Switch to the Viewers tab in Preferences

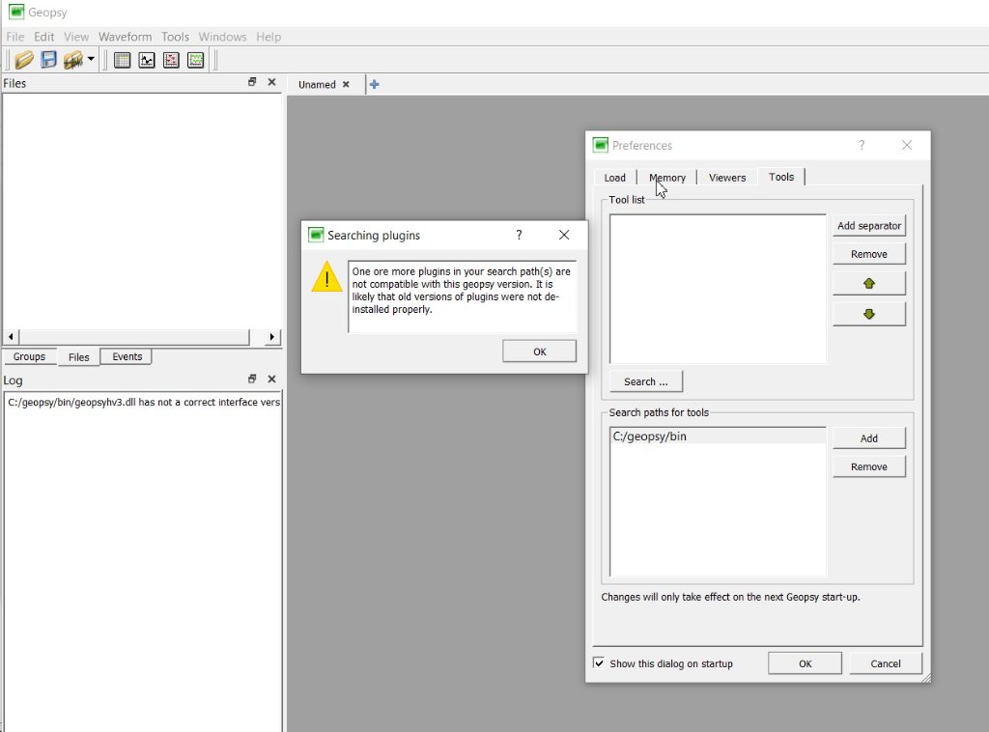click(726, 178)
